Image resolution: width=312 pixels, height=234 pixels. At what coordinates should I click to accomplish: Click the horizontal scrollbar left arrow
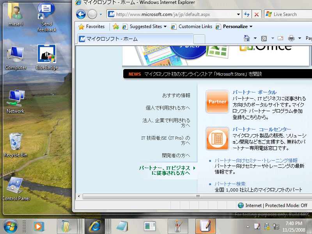79,197
